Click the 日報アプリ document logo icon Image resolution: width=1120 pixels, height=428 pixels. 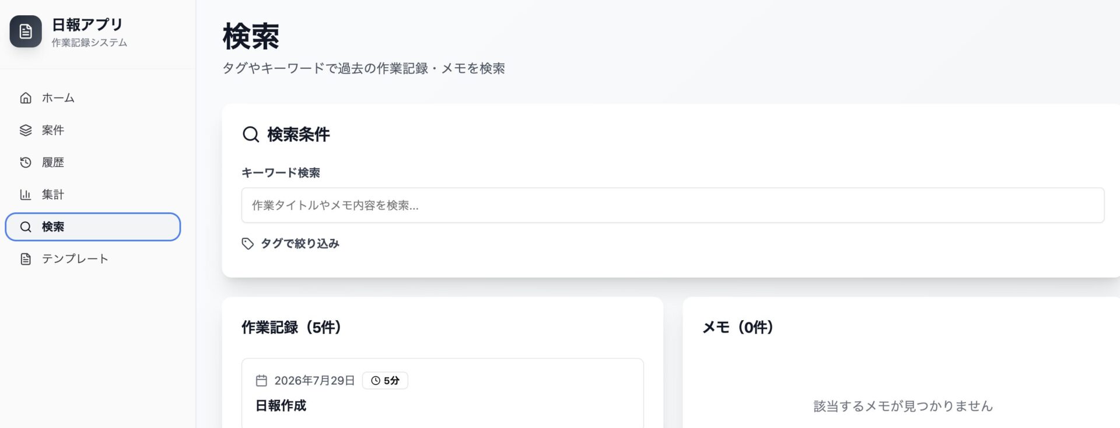(26, 31)
